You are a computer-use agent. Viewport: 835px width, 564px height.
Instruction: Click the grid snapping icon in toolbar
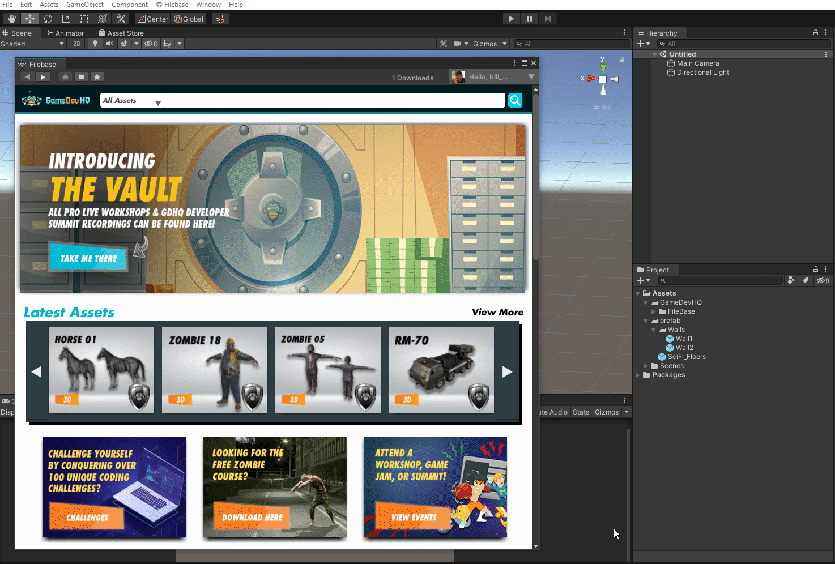coord(220,19)
